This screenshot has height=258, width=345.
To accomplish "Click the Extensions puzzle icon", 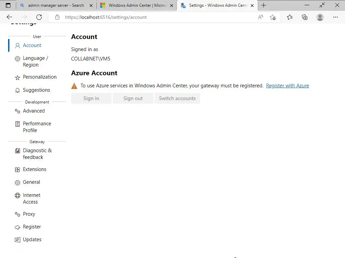I will pos(18,170).
